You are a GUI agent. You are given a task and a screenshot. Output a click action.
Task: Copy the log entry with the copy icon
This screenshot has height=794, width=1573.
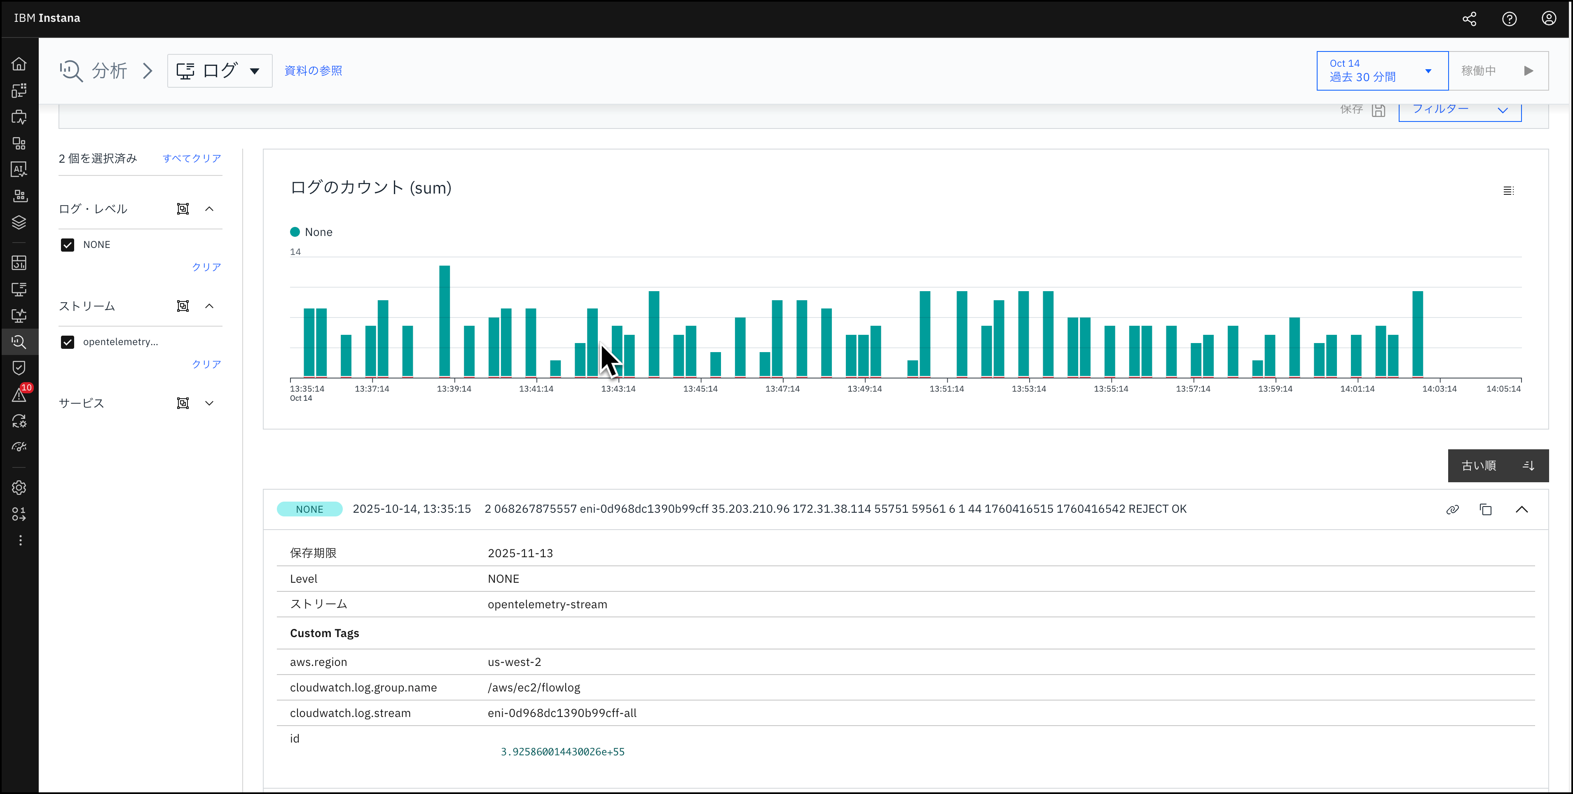(1486, 509)
